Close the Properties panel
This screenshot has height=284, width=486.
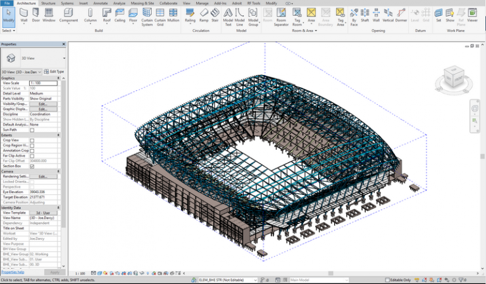click(64, 44)
